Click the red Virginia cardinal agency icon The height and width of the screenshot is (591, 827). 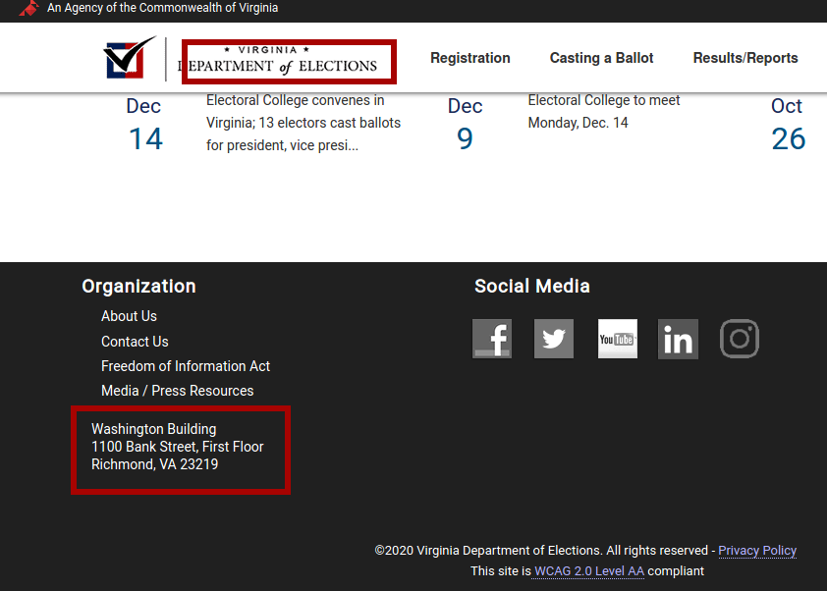pos(29,8)
